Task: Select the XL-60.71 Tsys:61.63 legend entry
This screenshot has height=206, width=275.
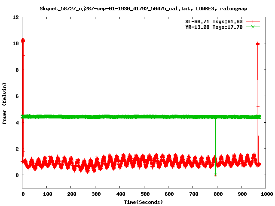Action: [x=214, y=21]
